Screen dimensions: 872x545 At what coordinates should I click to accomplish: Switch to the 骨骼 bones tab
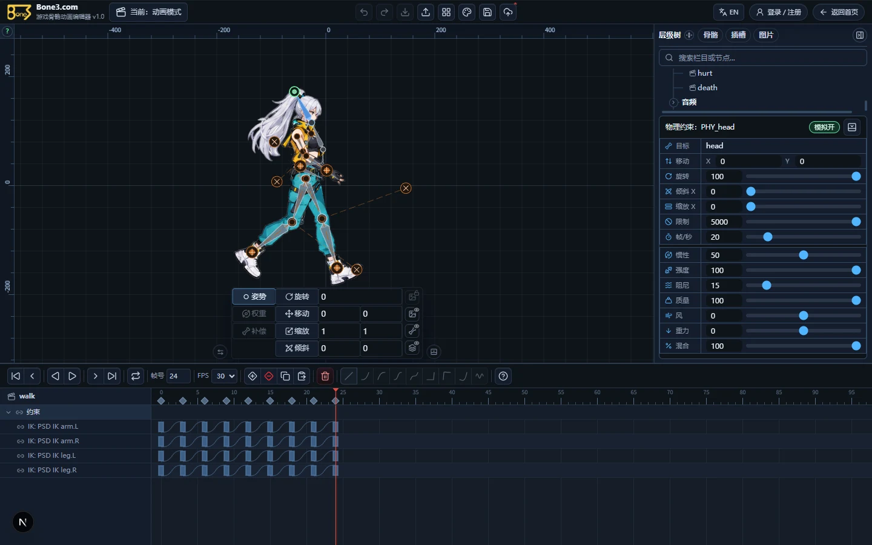click(711, 35)
